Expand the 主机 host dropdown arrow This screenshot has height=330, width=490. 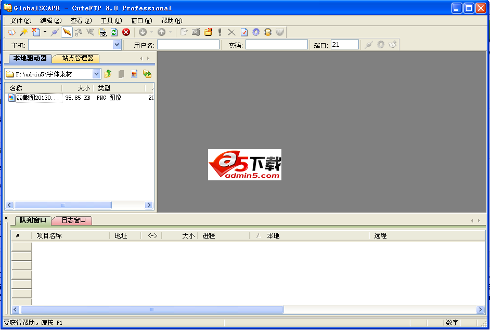117,45
